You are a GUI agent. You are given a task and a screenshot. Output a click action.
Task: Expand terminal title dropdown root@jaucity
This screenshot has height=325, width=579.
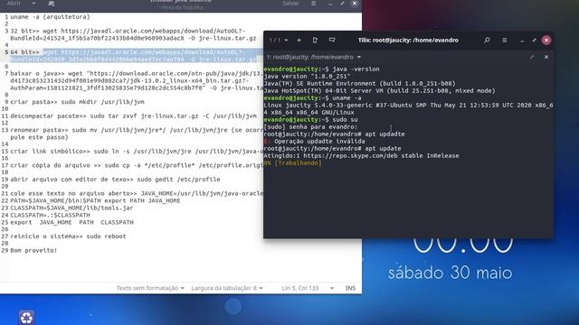click(x=314, y=57)
